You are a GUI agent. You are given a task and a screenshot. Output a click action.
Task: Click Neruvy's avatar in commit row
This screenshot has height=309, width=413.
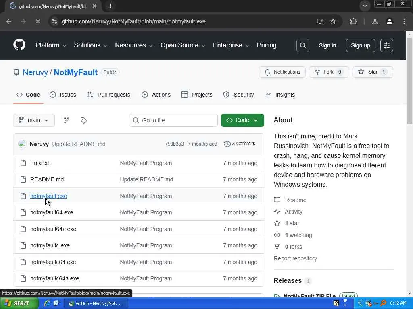(23, 144)
